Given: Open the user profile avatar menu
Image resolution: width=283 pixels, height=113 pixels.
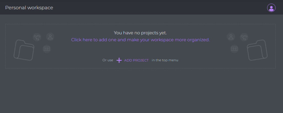Looking at the screenshot, I should [271, 8].
